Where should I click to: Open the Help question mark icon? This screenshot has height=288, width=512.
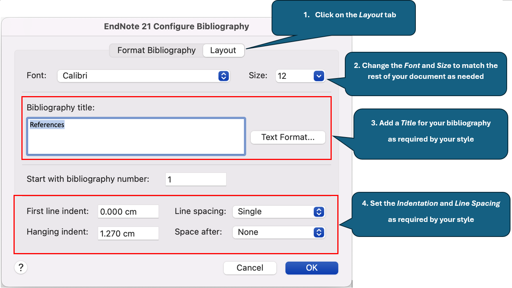(x=21, y=267)
